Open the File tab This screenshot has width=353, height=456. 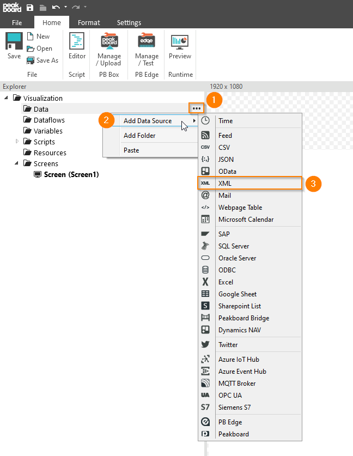click(x=17, y=22)
